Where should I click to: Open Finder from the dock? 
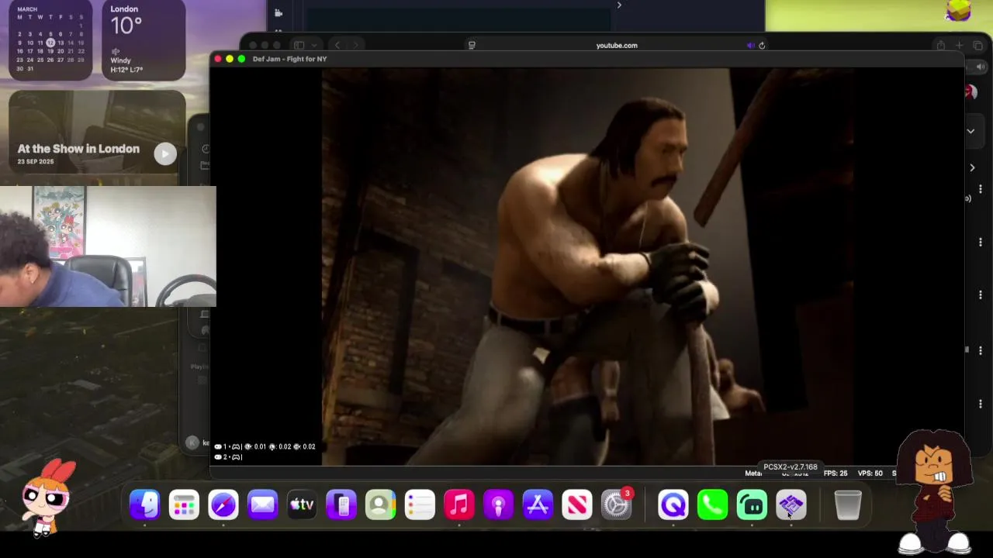coord(144,505)
